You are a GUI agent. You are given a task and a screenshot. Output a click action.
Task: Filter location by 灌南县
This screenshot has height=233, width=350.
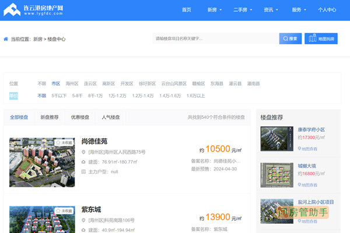[x=253, y=84]
